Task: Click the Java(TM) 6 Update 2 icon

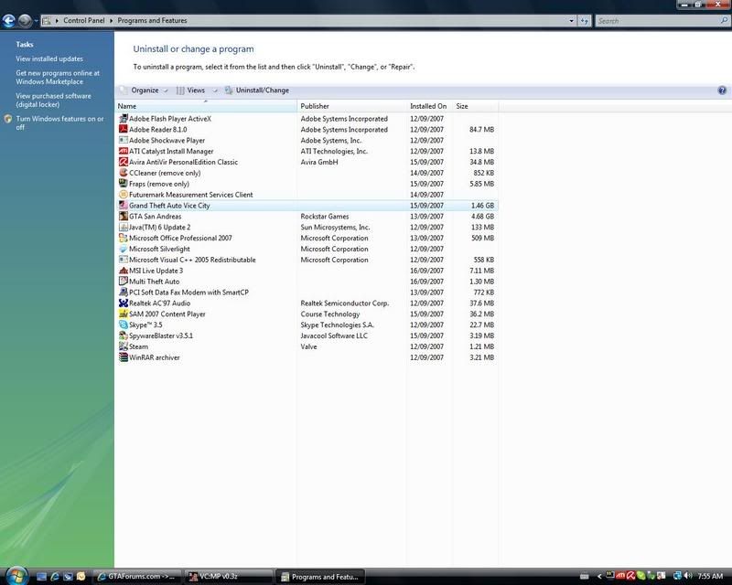Action: pos(123,227)
